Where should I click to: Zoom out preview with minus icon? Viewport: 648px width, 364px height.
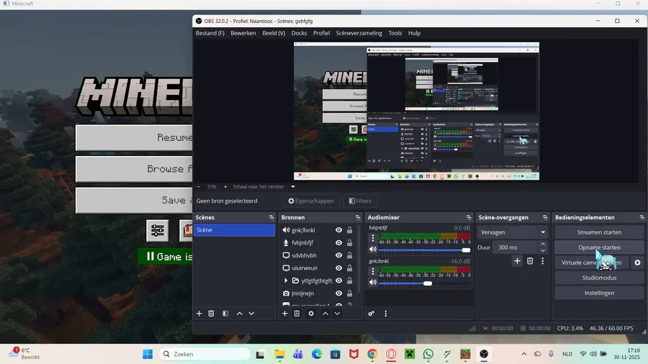(199, 186)
